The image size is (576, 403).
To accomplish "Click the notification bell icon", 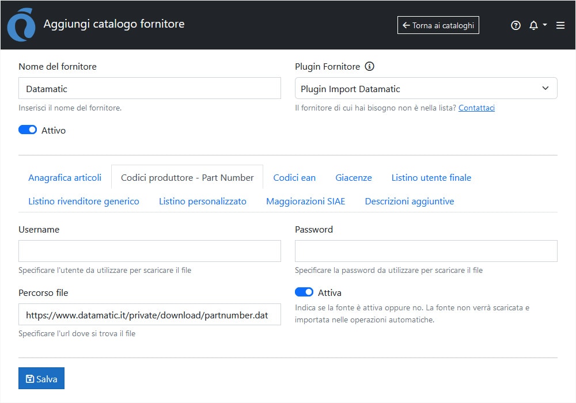I will 534,25.
